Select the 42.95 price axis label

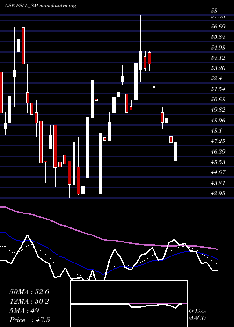[x=218, y=193]
